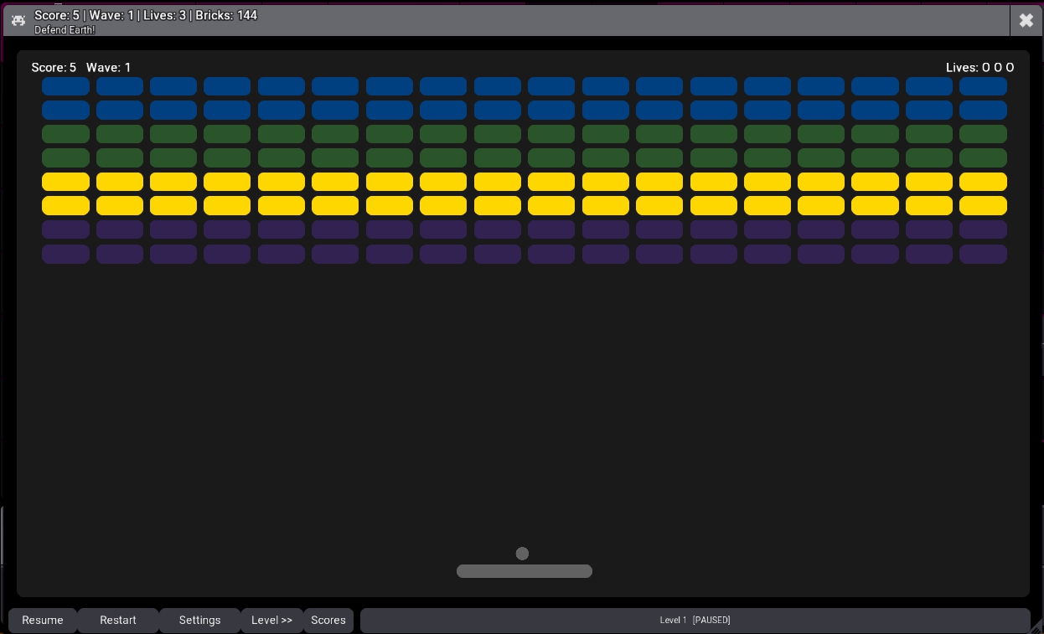1044x634 pixels.
Task: Restart the game
Action: [118, 620]
